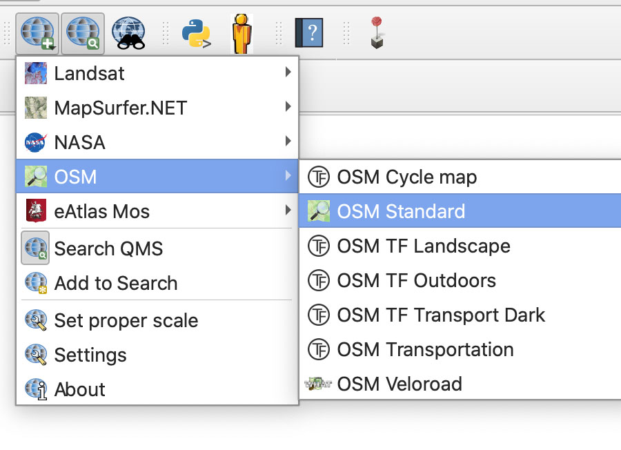This screenshot has height=450, width=621.
Task: Expand the NASA submenu arrow
Action: 288,141
